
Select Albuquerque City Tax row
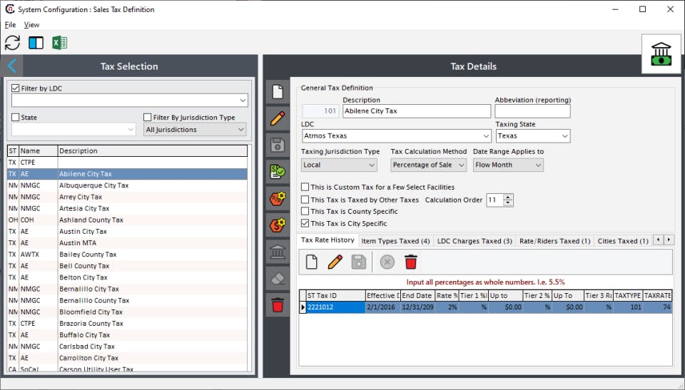click(x=127, y=185)
